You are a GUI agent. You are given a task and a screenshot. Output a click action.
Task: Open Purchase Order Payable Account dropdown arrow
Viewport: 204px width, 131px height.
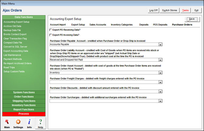click(x=160, y=44)
